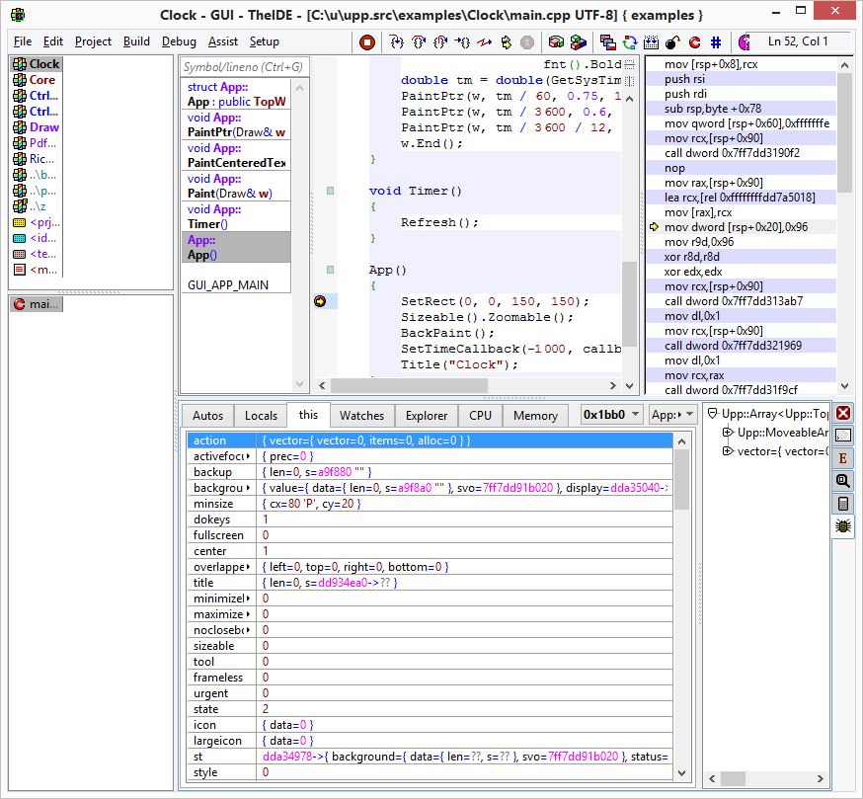
Task: Click the red Stop debugging icon
Action: click(367, 42)
